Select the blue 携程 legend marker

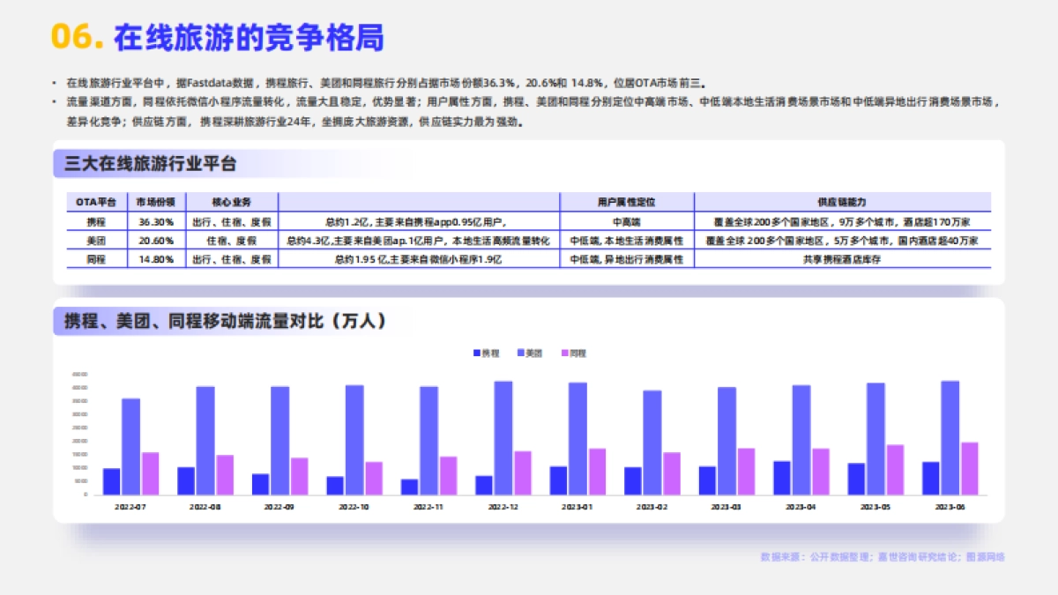click(x=475, y=353)
